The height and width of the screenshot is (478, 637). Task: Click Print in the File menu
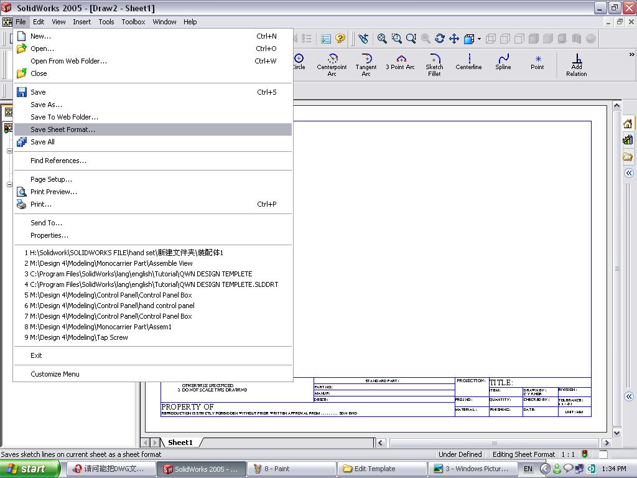point(153,204)
